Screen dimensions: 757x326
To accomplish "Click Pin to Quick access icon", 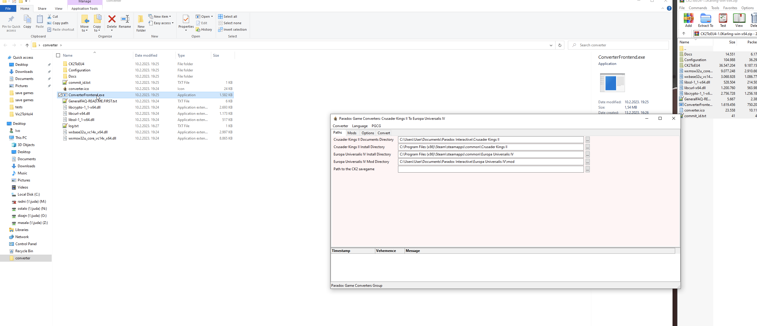I will [11, 19].
